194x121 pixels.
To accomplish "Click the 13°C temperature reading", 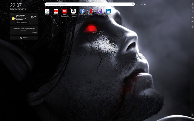I will tap(34, 18).
